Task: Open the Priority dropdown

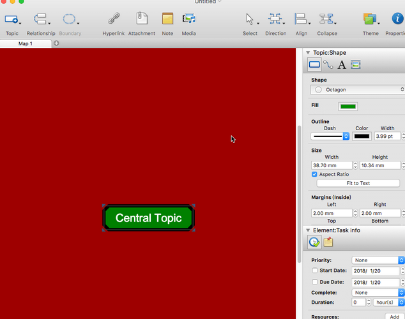Action: coord(378,260)
